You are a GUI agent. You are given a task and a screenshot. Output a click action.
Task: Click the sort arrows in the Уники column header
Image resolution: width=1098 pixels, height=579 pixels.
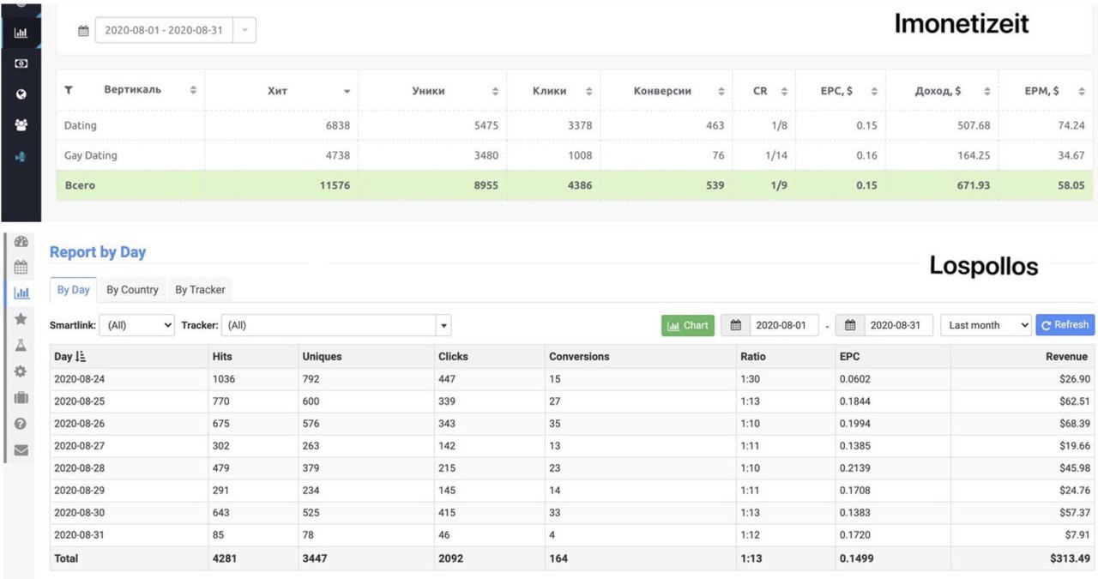coord(495,91)
